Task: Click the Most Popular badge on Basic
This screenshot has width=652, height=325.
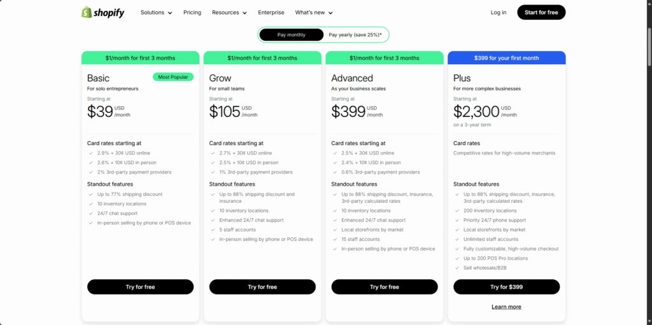Action: pyautogui.click(x=173, y=77)
